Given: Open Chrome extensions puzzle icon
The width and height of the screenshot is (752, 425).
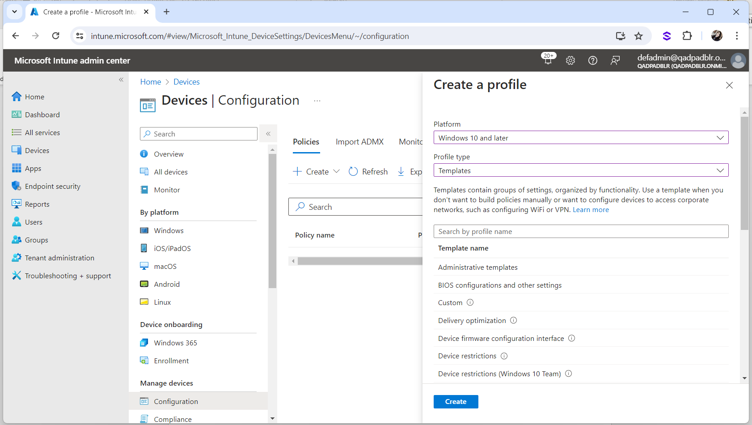Looking at the screenshot, I should pyautogui.click(x=687, y=36).
